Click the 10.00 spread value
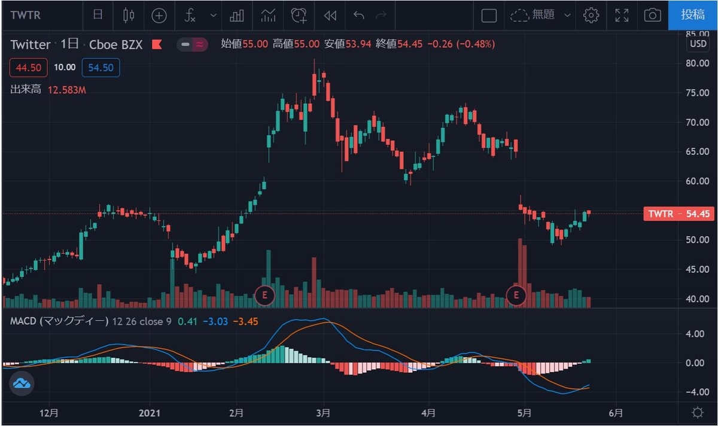 65,68
